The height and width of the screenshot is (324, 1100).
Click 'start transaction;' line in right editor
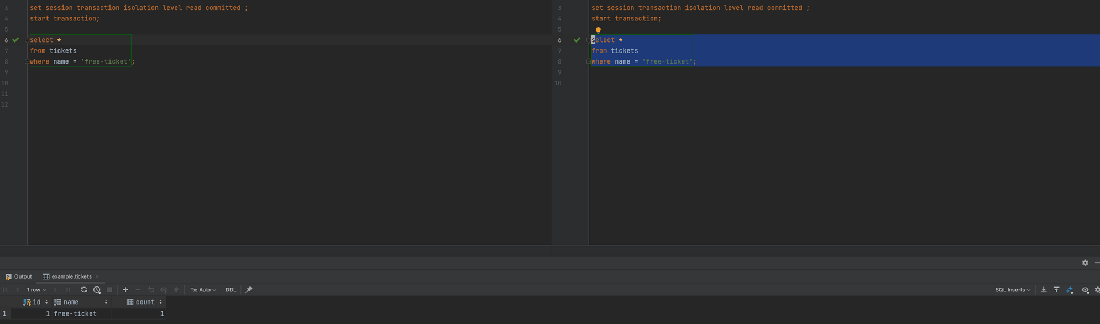(626, 19)
